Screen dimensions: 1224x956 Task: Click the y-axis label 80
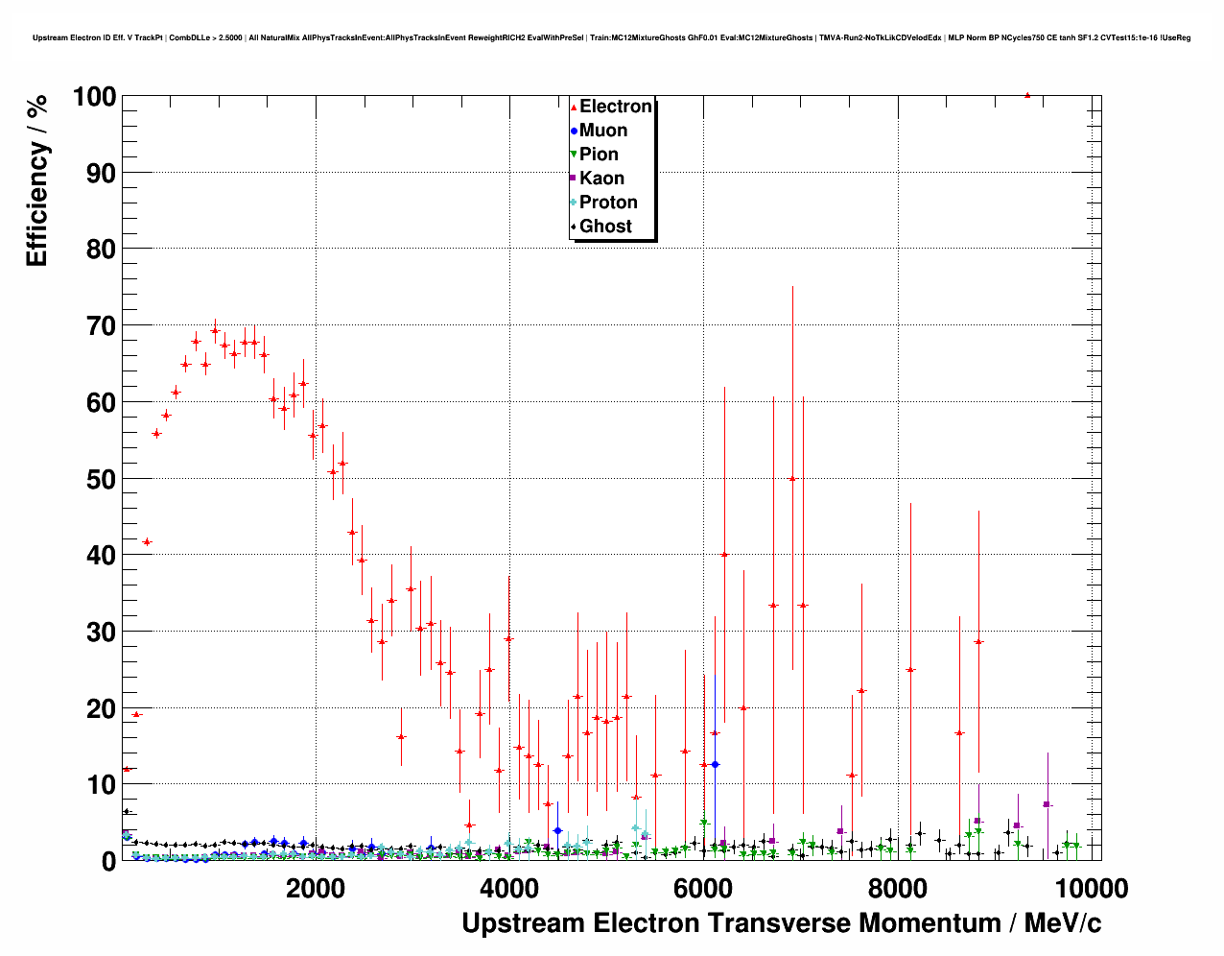pos(102,250)
